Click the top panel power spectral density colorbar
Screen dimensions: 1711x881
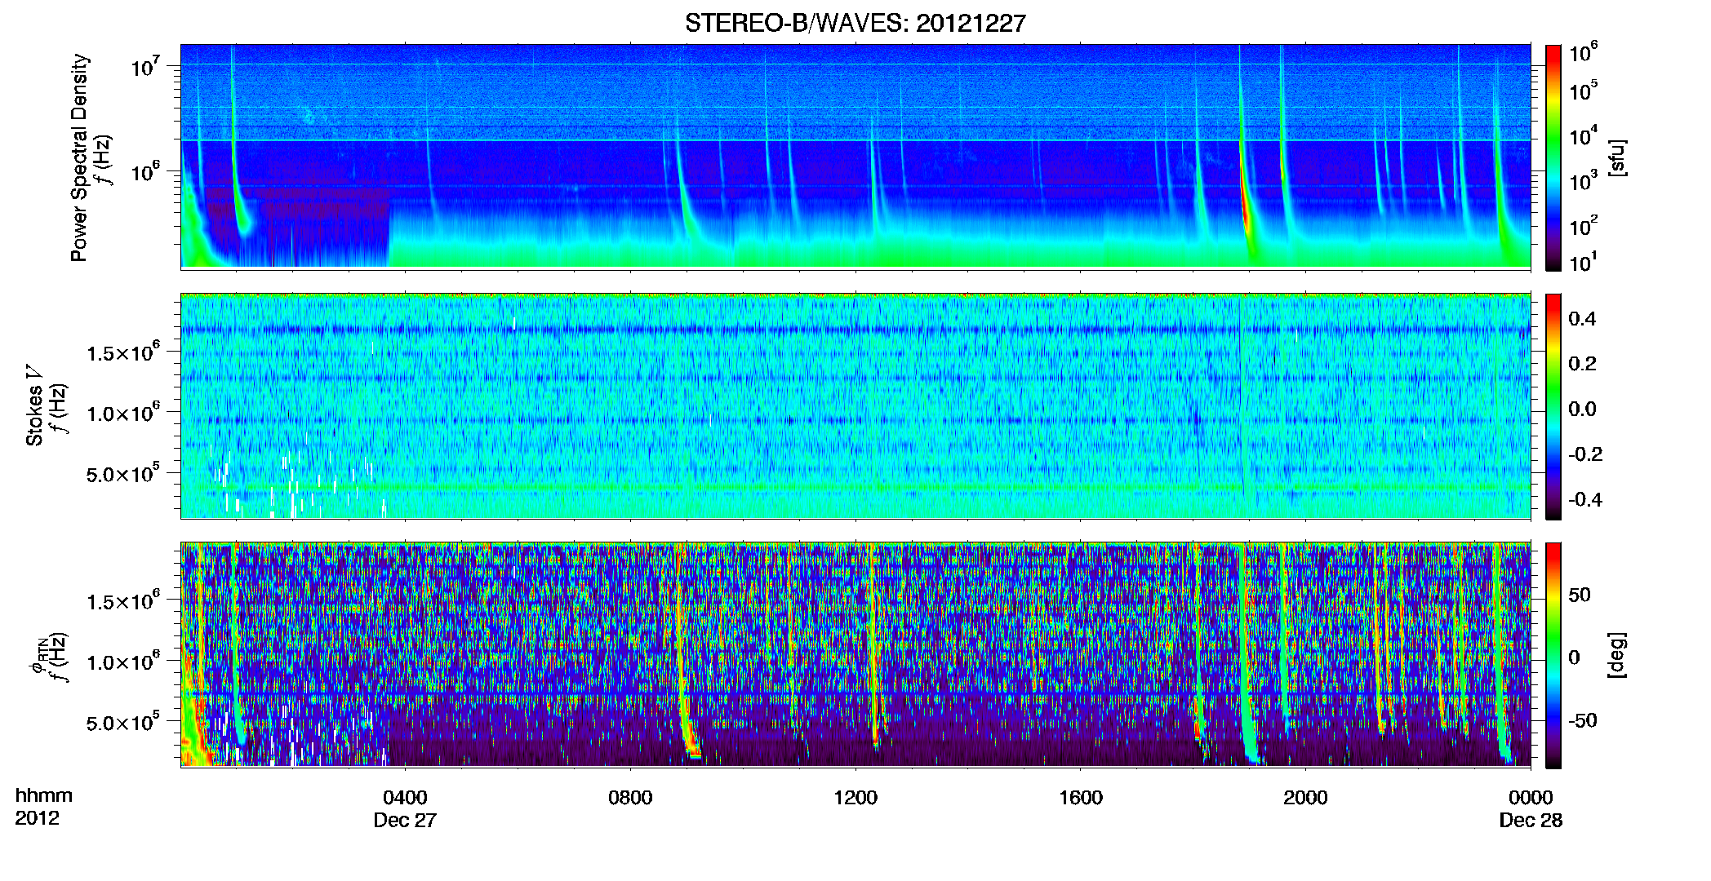coord(1553,157)
